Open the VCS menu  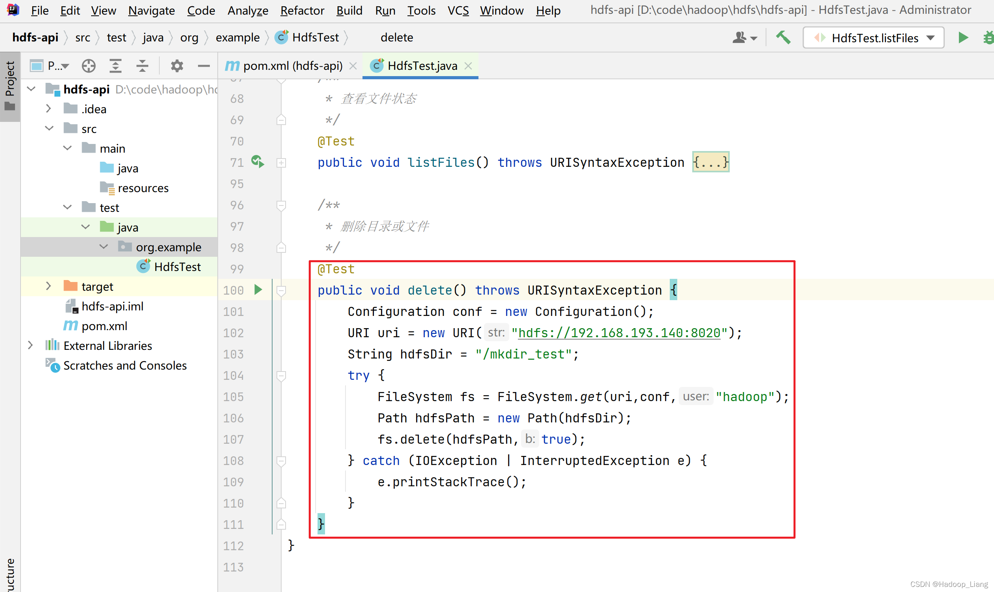click(x=458, y=10)
